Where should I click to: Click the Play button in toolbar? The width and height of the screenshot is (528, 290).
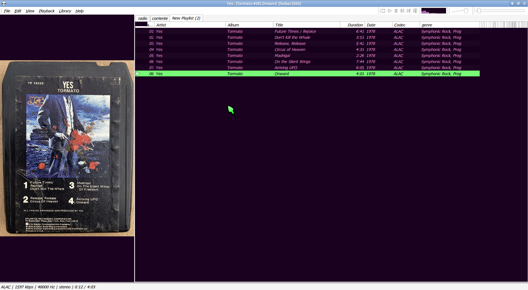click(x=390, y=11)
